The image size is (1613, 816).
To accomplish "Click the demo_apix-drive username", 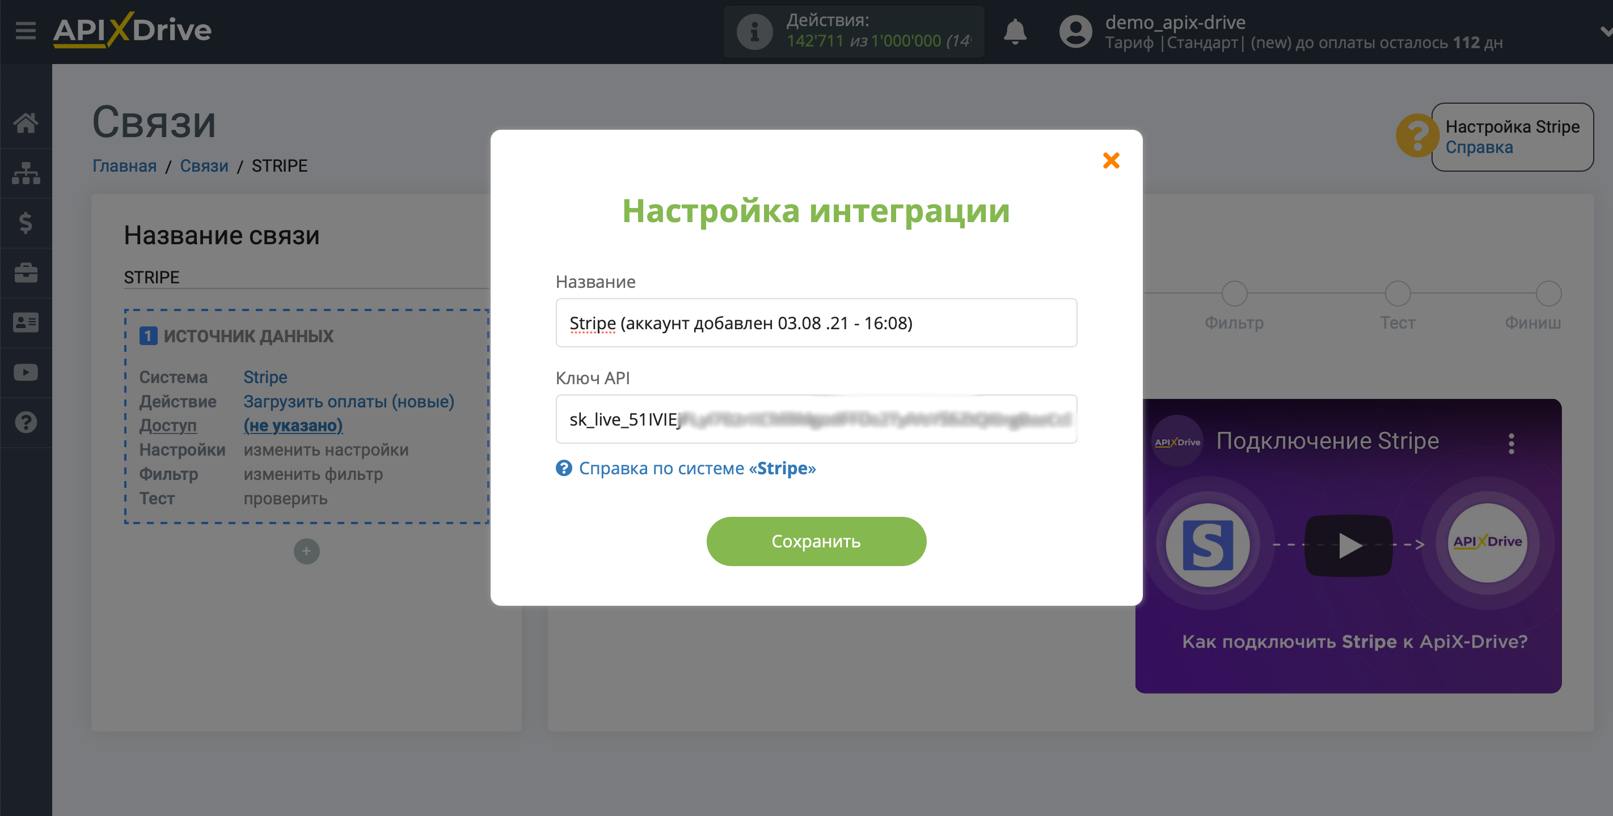I will tap(1175, 23).
